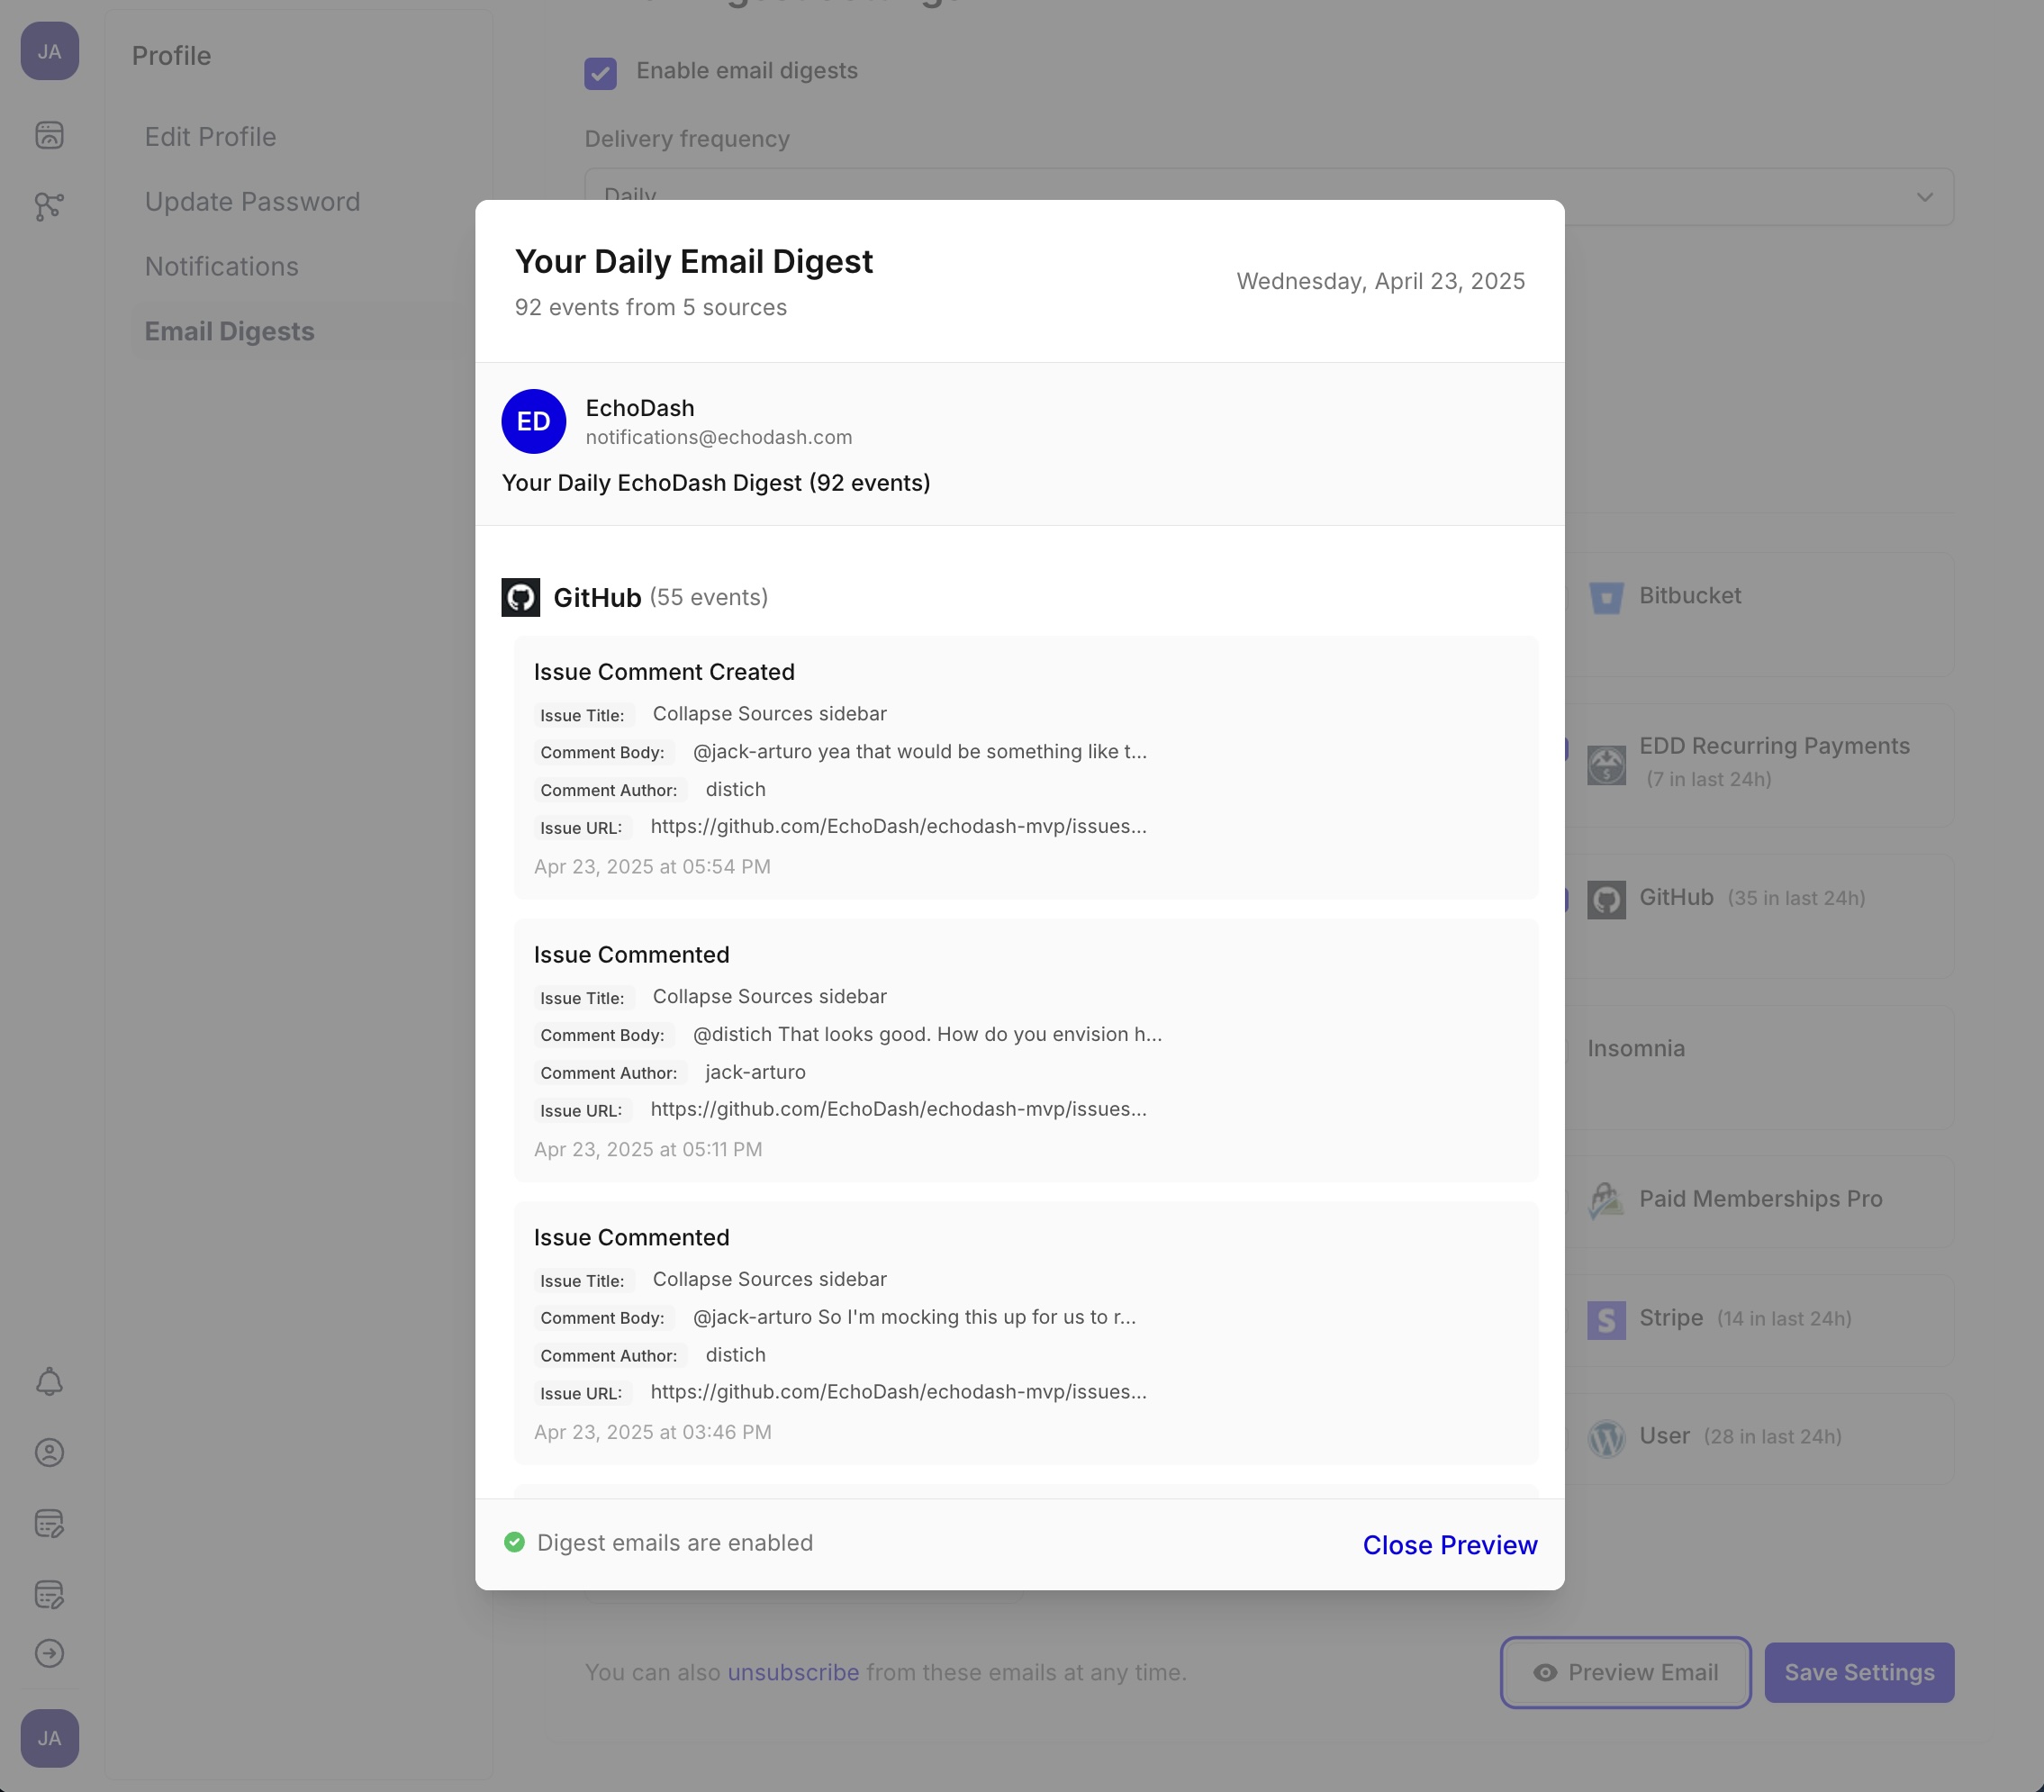Click the GitHub logo in digest preview
The image size is (2044, 1792).
[520, 597]
